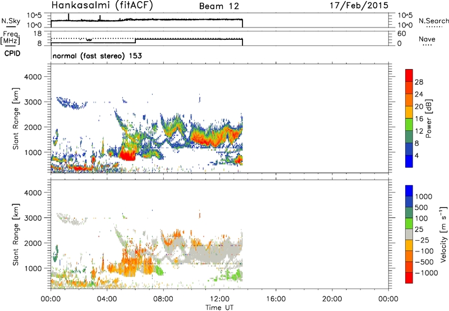Click the 18 tick on frequency axis
The image size is (449, 311).
tap(38, 34)
